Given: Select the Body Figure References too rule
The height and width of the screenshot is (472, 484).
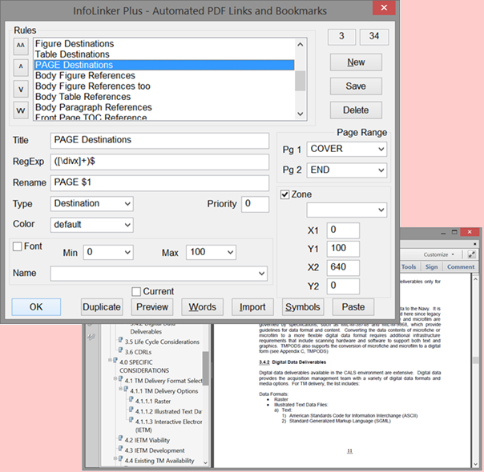Looking at the screenshot, I should (164, 86).
